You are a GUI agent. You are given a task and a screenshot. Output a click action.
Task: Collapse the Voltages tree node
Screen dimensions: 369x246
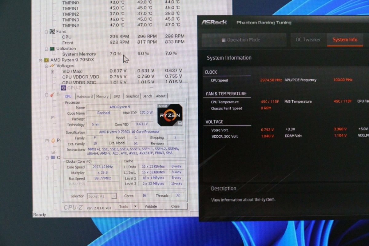tap(46, 66)
